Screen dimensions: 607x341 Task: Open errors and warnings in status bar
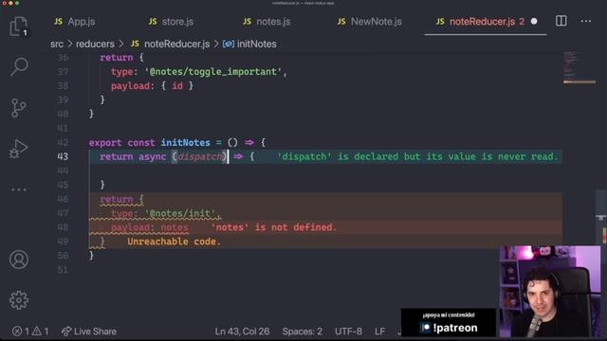point(30,332)
